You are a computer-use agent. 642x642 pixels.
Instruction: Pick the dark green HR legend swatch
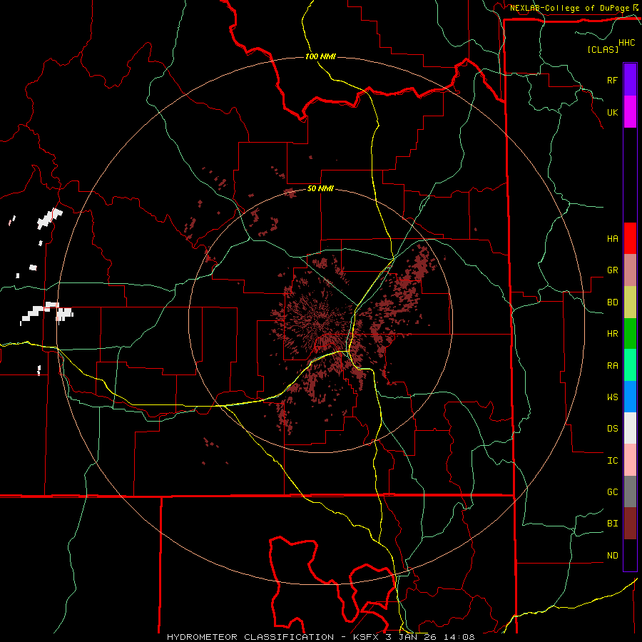[630, 334]
